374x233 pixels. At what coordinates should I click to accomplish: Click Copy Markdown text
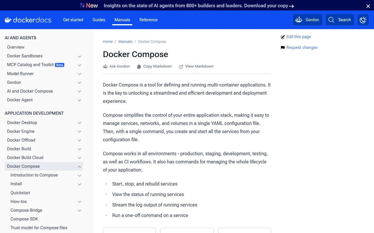click(157, 66)
